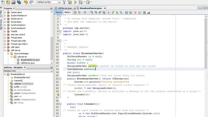Collapse the BroadcastServer class node in the Navigator
Screen dimensions: 208x117
point(5,74)
